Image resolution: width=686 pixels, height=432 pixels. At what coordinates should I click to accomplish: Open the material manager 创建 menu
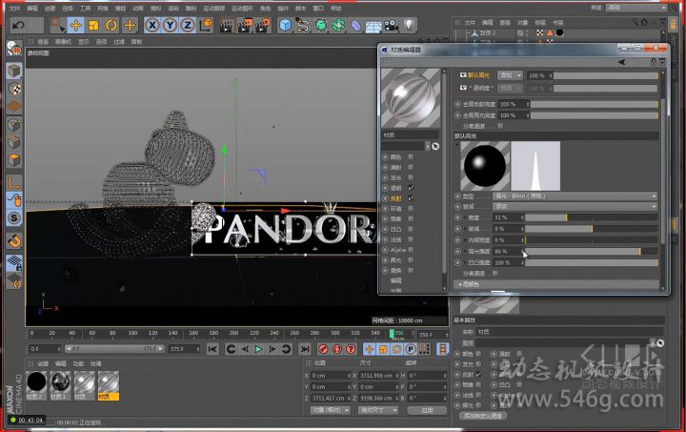pos(43,363)
